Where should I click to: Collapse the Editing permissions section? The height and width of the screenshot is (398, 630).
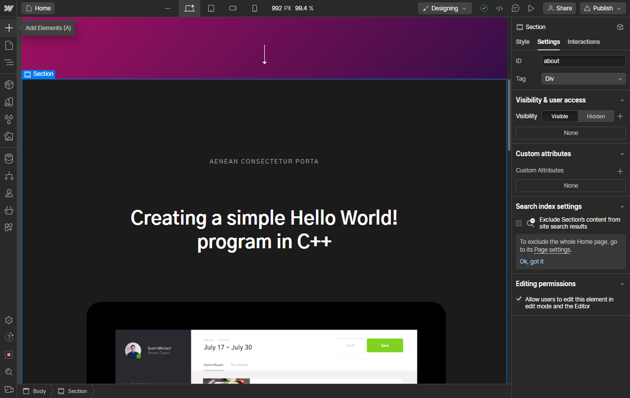point(622,284)
